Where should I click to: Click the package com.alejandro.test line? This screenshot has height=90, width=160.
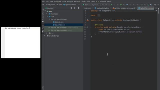pyautogui.click(x=103, y=11)
